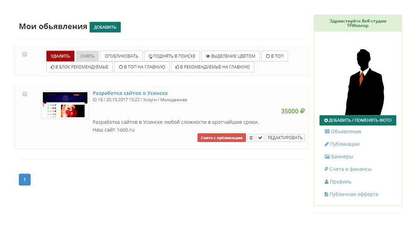Screen dimensions: 418x230
Task: Select the checkbox of Разработка сайтов listing
Action: coord(25,94)
